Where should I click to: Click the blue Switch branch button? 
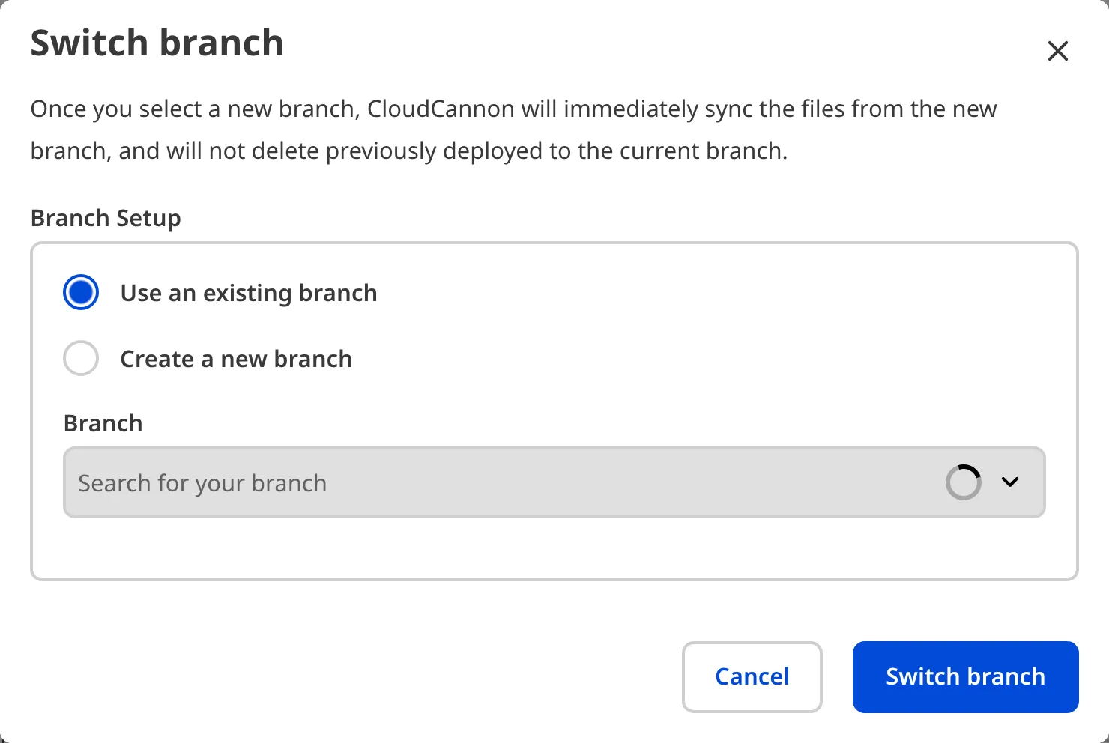click(964, 676)
